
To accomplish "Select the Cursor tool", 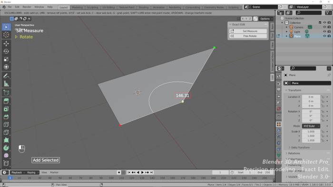I will point(6,35).
